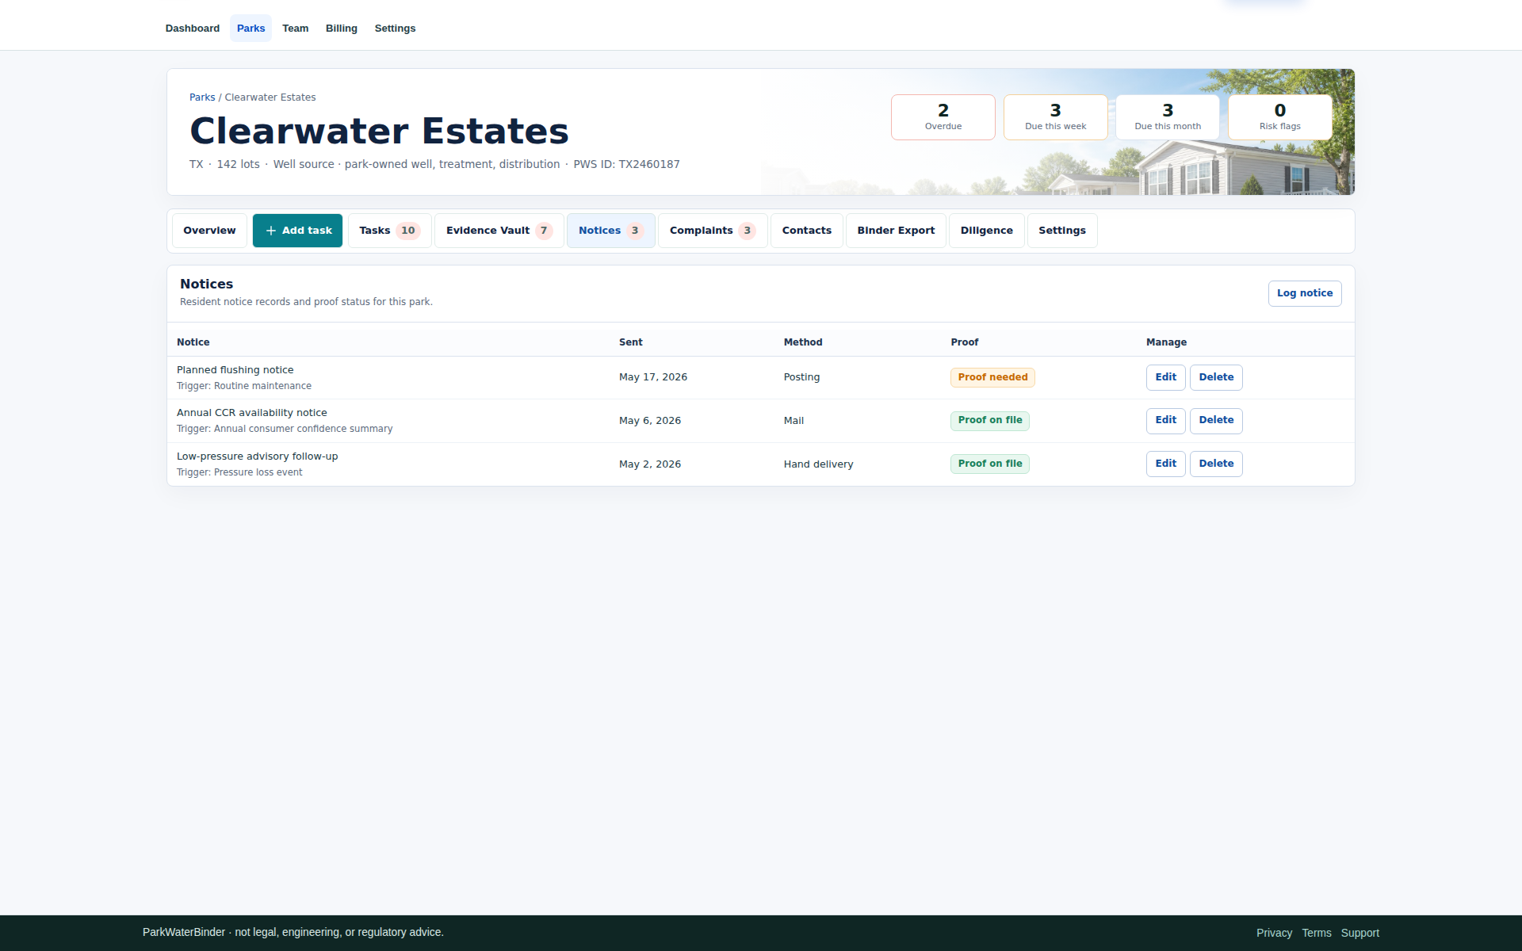Click the Proof column header
Viewport: 1522px width, 951px height.
click(x=964, y=342)
